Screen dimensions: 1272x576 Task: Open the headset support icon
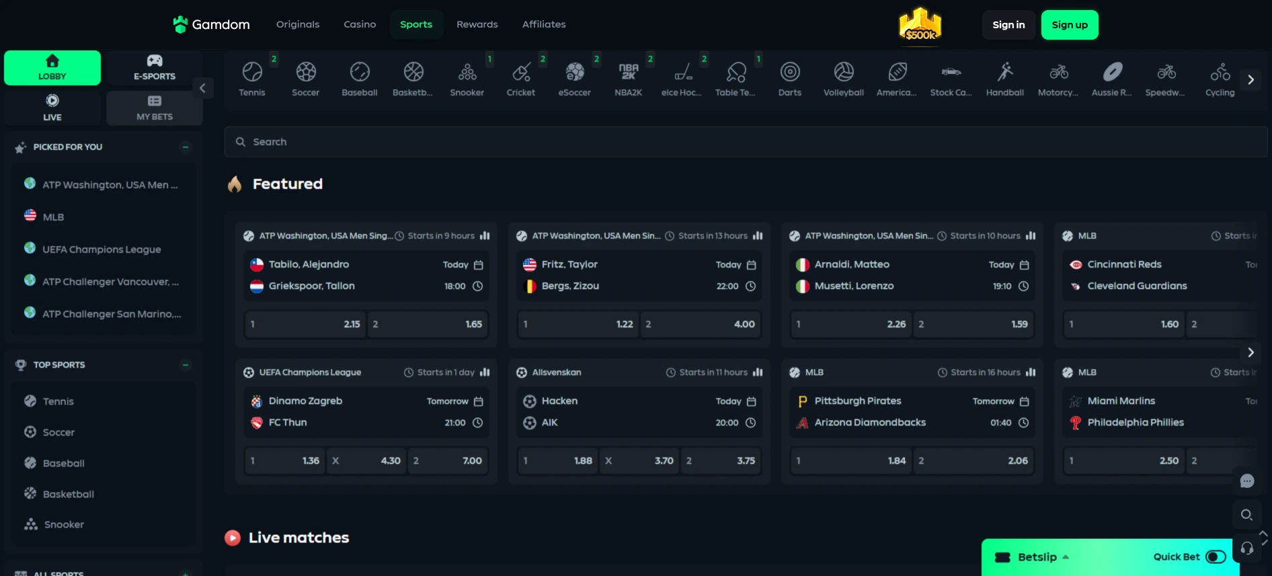1247,548
